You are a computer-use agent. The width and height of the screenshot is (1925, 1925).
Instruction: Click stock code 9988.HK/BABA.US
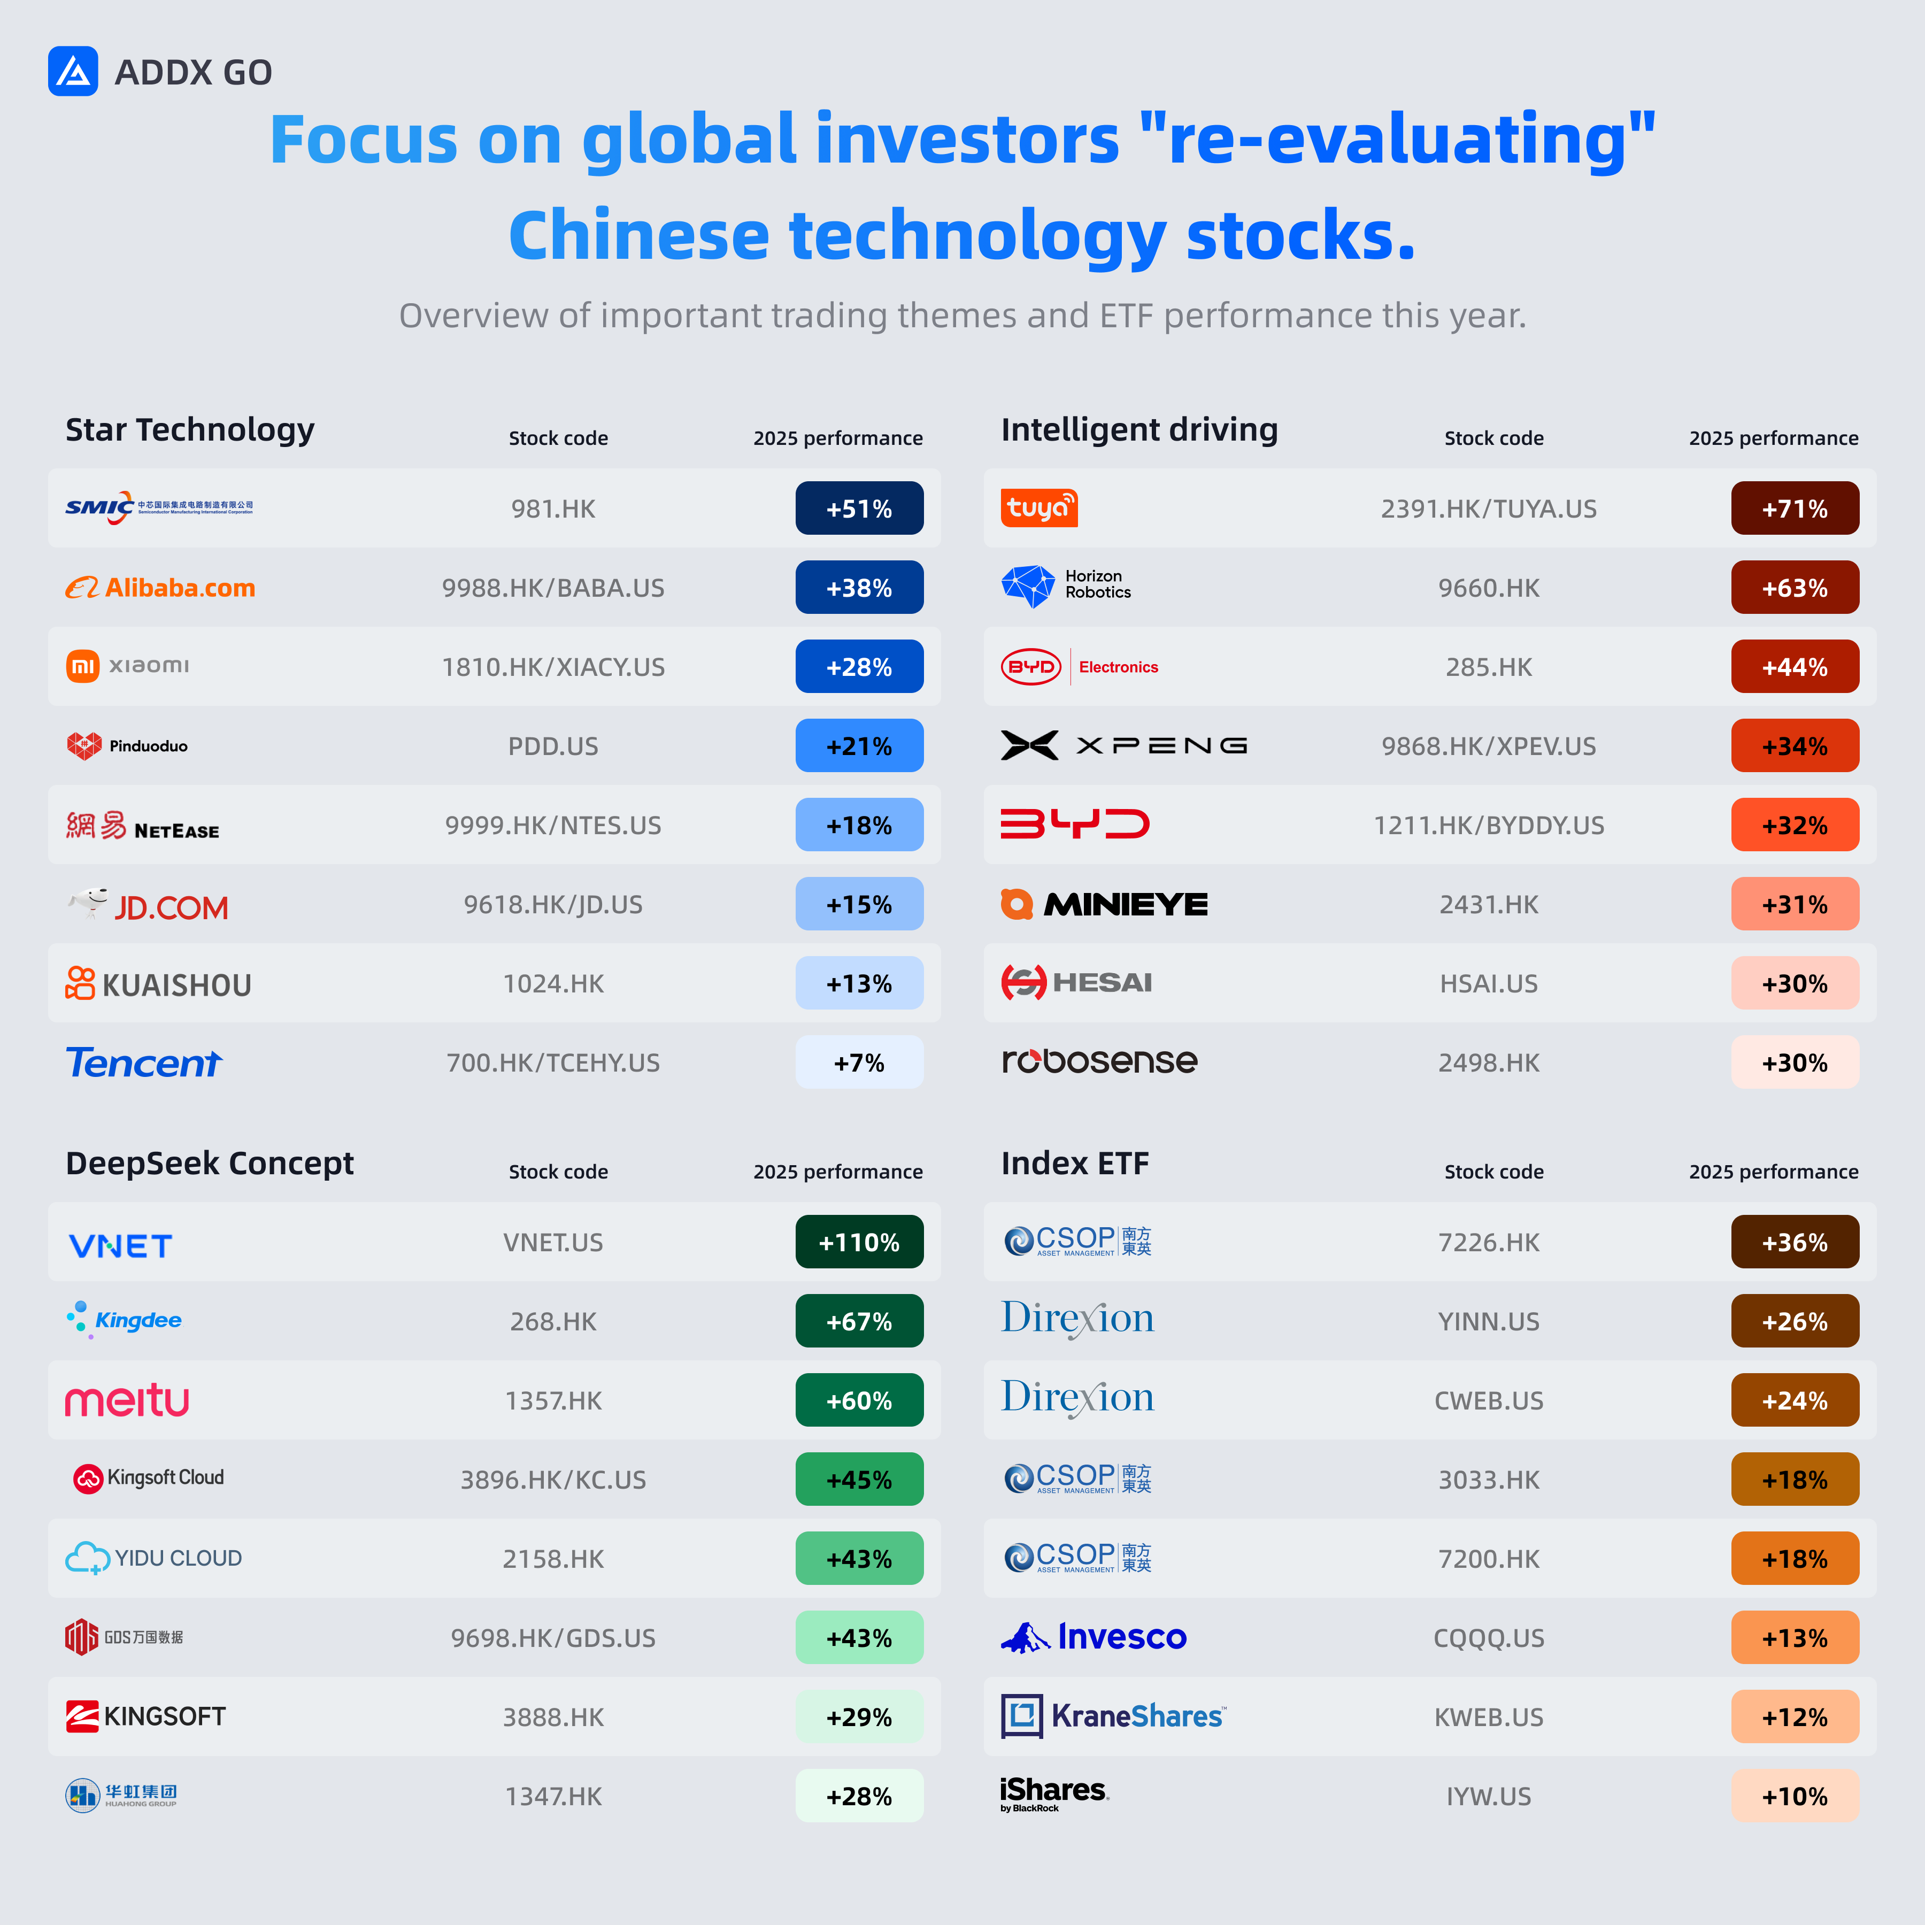553,588
